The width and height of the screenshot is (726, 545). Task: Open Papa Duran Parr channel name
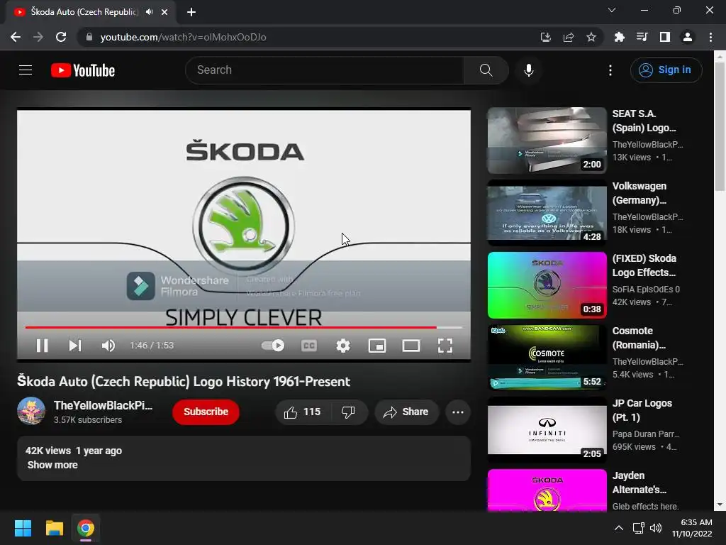646,434
